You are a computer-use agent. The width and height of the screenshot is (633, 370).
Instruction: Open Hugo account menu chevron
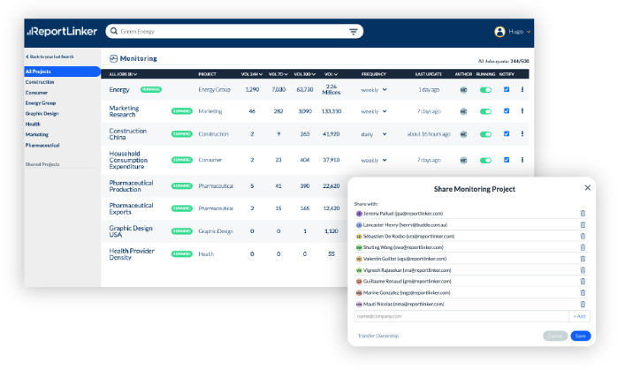pos(529,32)
